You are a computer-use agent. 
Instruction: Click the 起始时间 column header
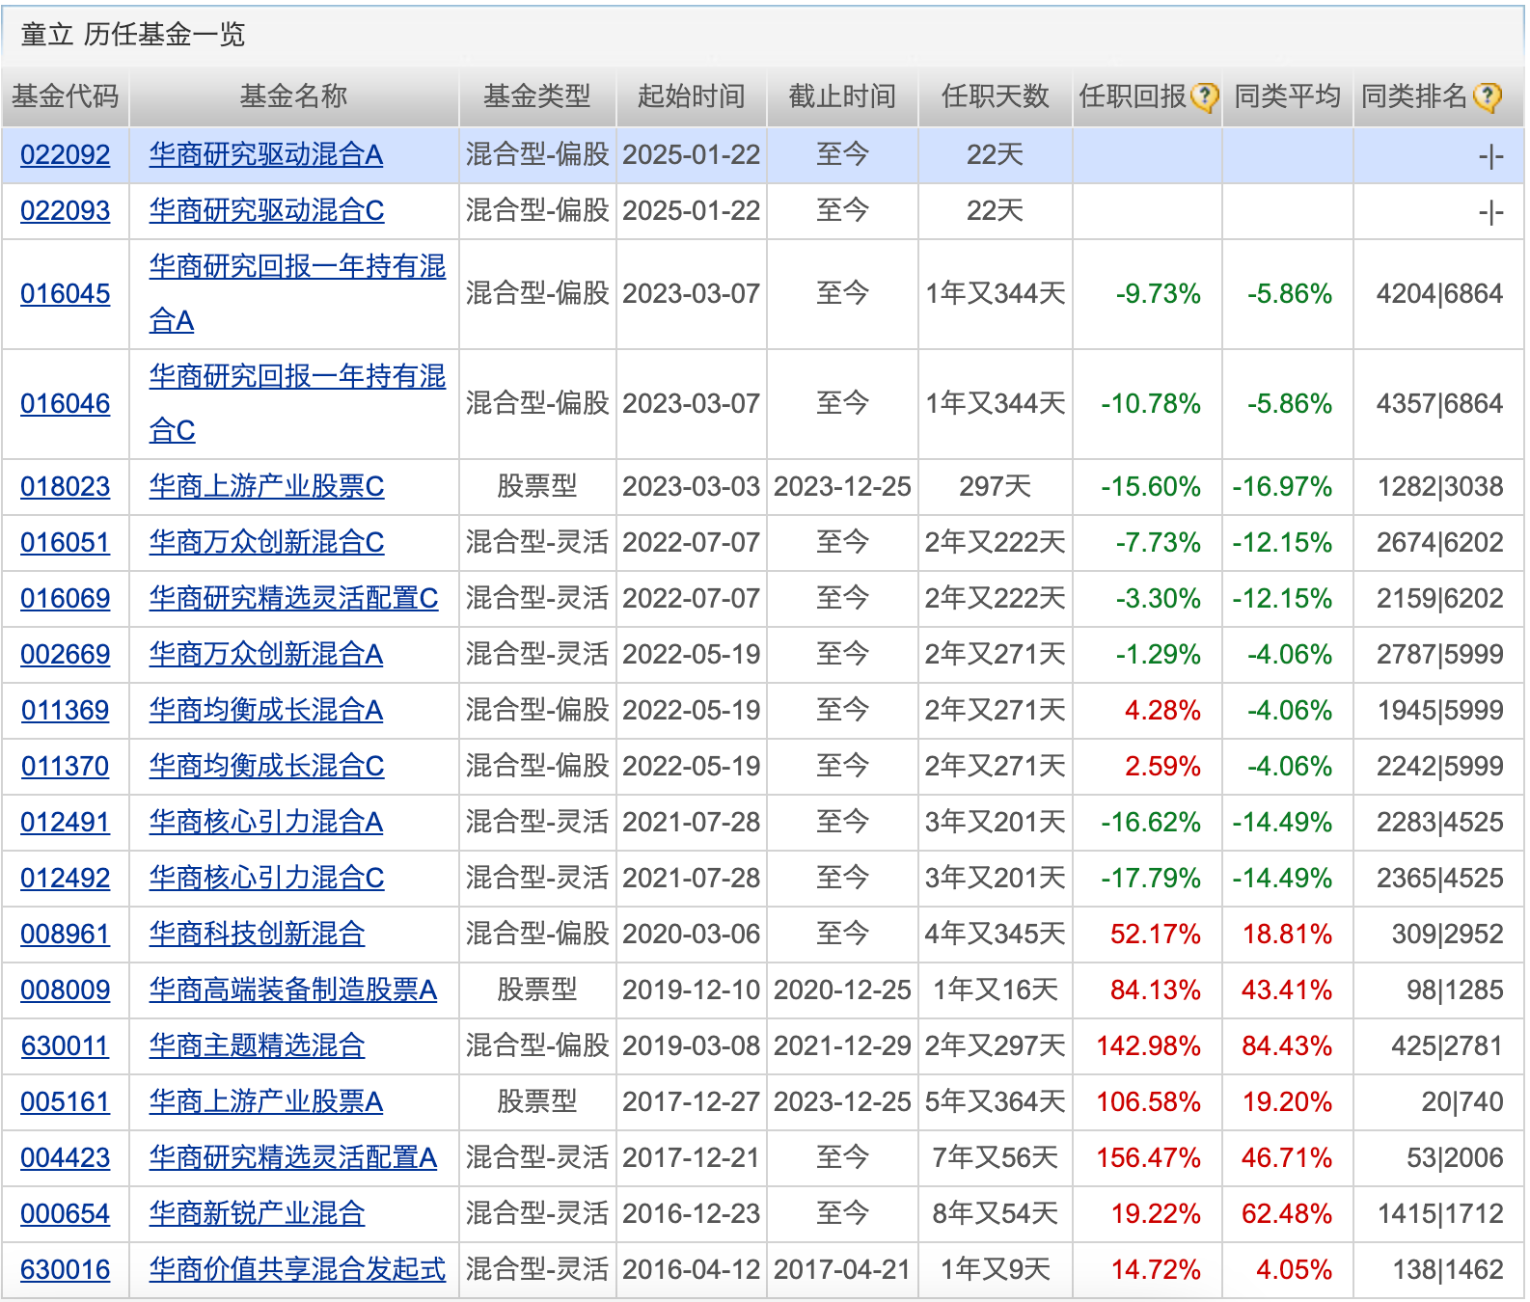click(692, 96)
